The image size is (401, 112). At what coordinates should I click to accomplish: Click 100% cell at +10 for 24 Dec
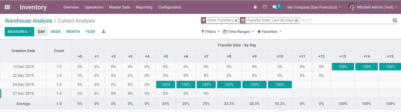(280, 85)
